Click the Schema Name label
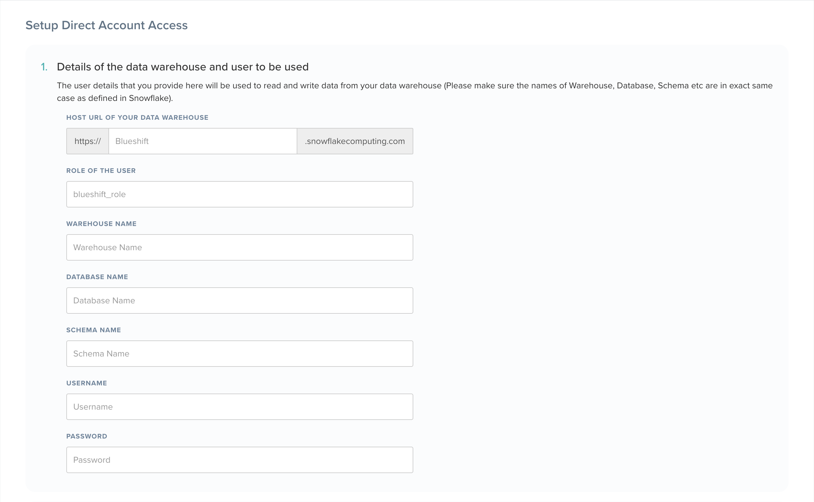 coord(94,330)
